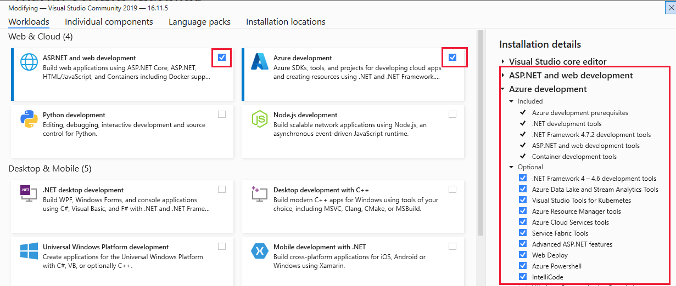Disable the IntelliCode optional component

[523, 277]
